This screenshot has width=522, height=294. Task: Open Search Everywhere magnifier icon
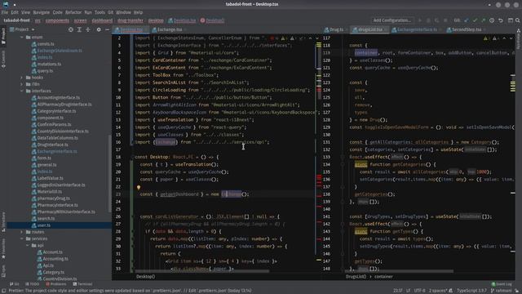pyautogui.click(x=518, y=20)
